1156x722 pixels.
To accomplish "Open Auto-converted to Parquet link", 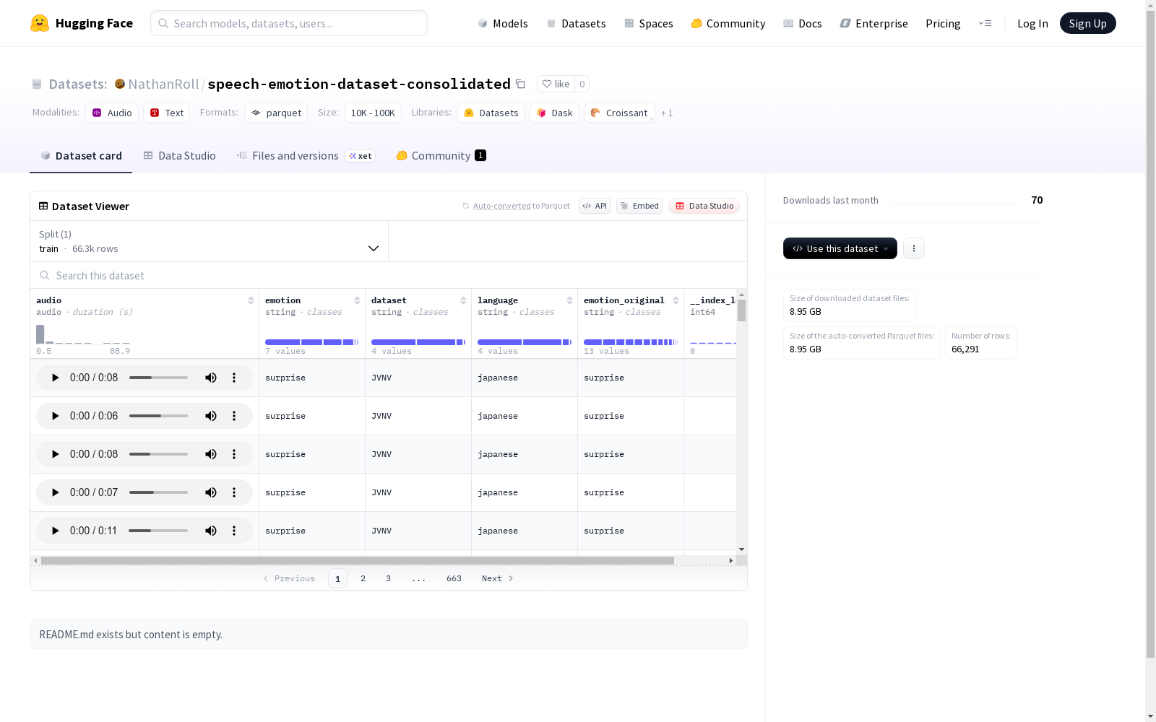I will point(517,206).
